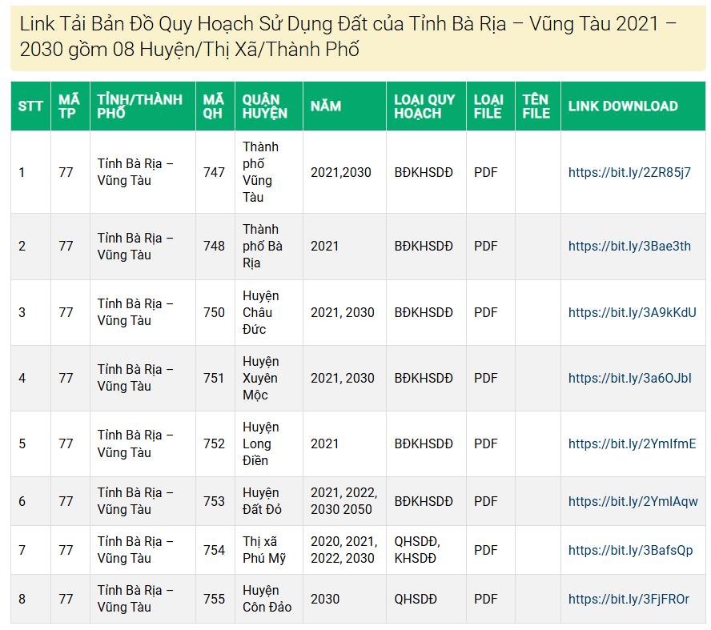Select the NĂM column header
This screenshot has height=630, width=711.
coord(326,106)
